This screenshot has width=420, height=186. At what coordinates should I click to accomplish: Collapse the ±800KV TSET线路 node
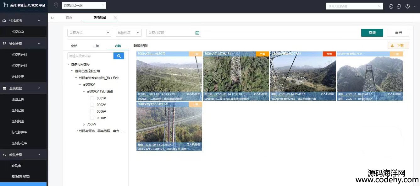[84, 92]
